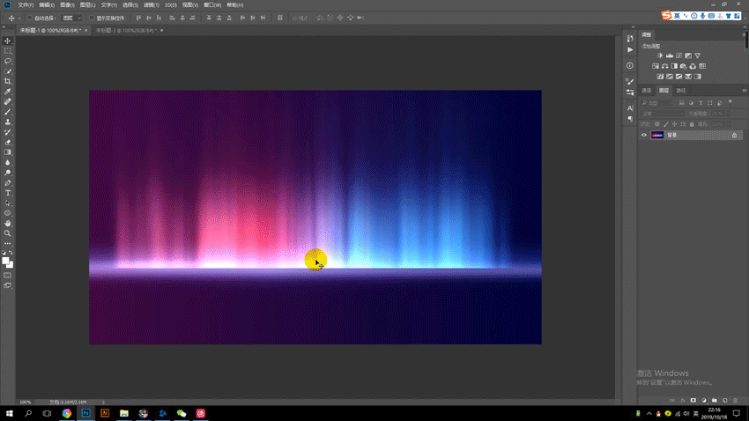Open the Move tool preset picker arrow
The image size is (749, 421).
(19, 18)
